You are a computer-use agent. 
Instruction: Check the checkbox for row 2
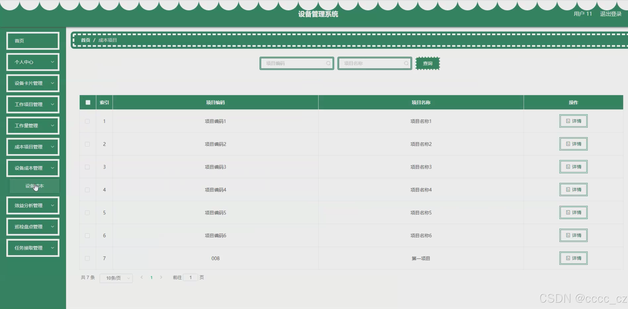click(x=87, y=144)
